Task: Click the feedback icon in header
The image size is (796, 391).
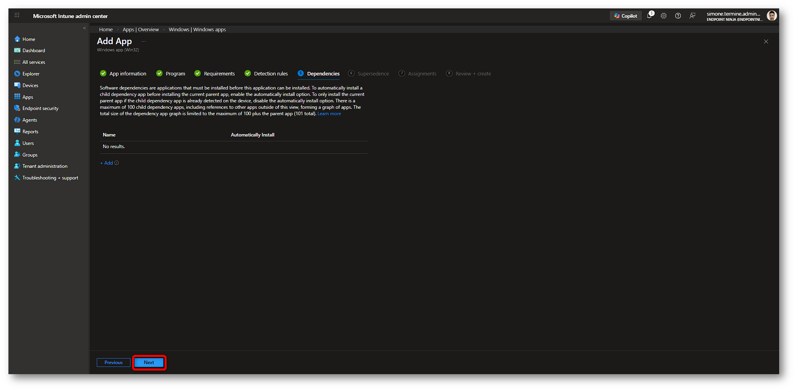Action: coord(692,16)
